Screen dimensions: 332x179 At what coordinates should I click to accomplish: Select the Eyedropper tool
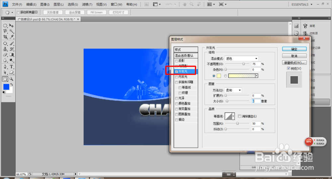(x=11, y=37)
